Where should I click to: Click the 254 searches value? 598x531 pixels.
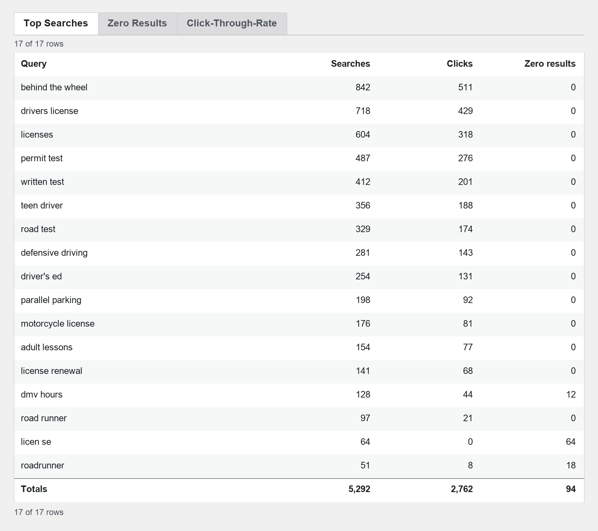363,277
